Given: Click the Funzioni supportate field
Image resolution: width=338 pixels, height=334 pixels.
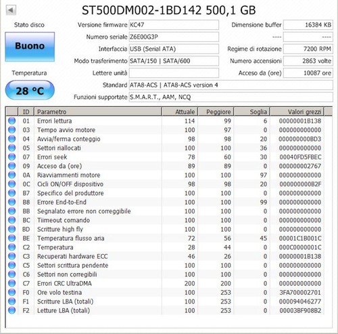Looking at the screenshot, I should 231,97.
